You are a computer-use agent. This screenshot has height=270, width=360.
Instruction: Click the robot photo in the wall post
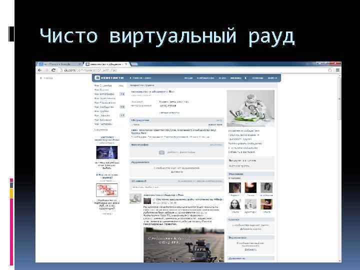coord(183,244)
